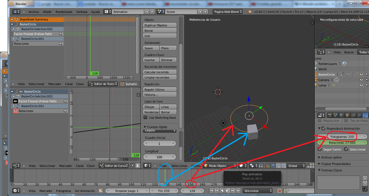Click the Fotogramas: 150 slider field
The height and width of the screenshot is (196, 369).
[x=342, y=137]
